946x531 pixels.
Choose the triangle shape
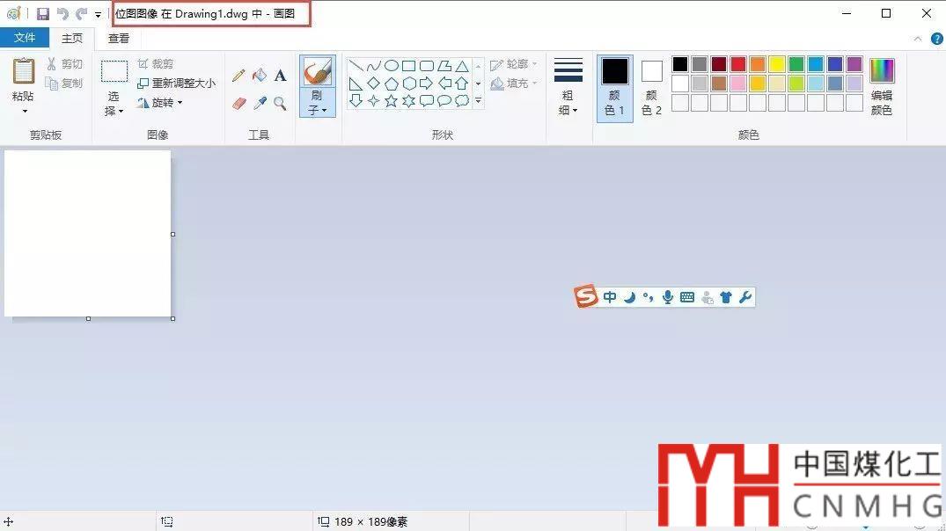tap(462, 66)
